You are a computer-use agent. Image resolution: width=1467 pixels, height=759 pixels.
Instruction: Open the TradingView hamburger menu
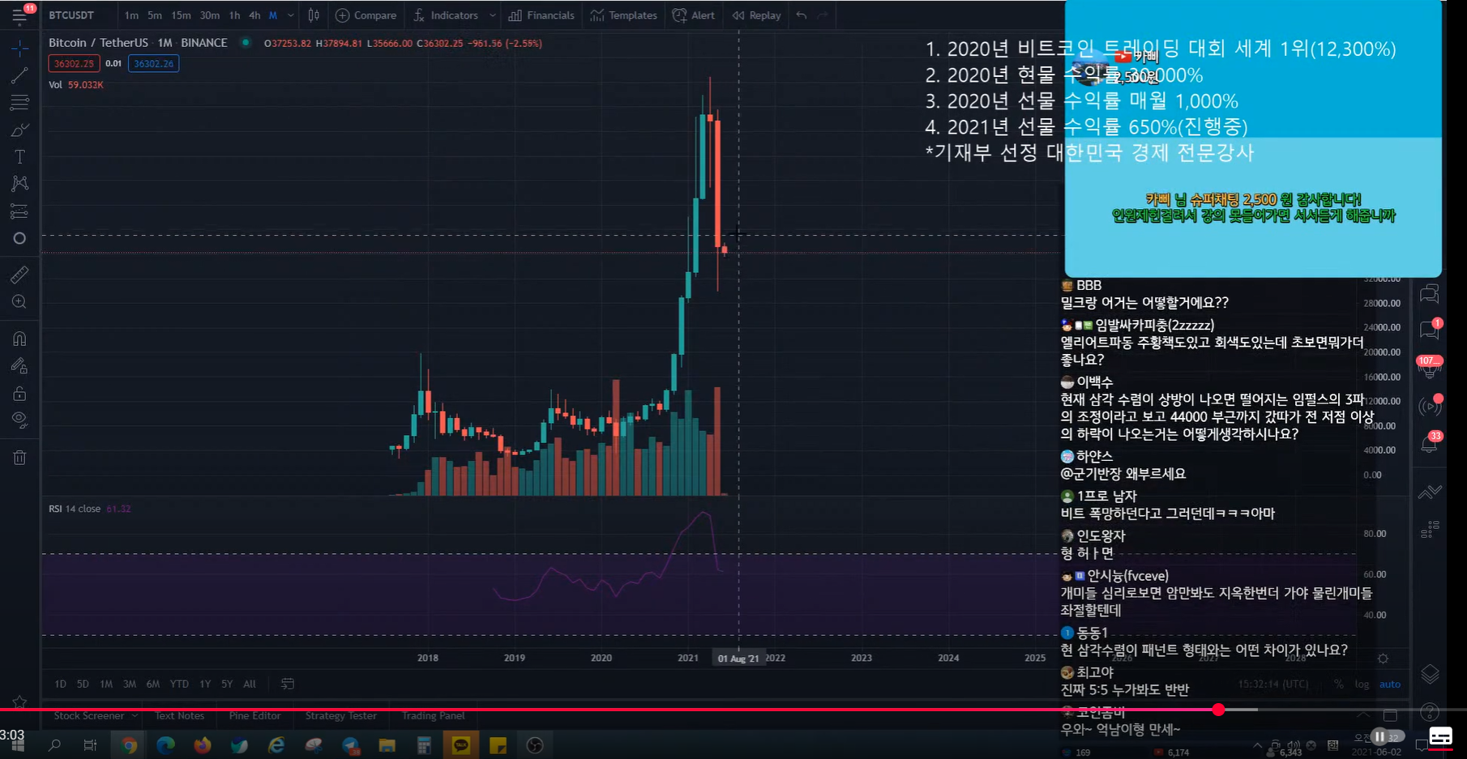(x=19, y=15)
